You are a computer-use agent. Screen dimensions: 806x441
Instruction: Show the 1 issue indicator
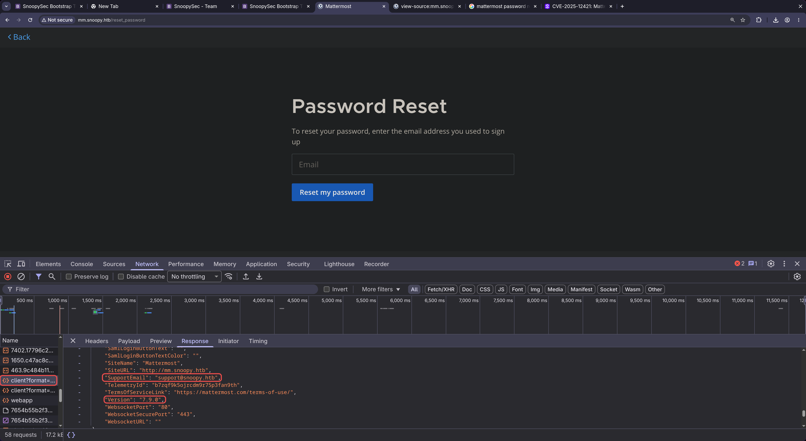[x=753, y=264]
